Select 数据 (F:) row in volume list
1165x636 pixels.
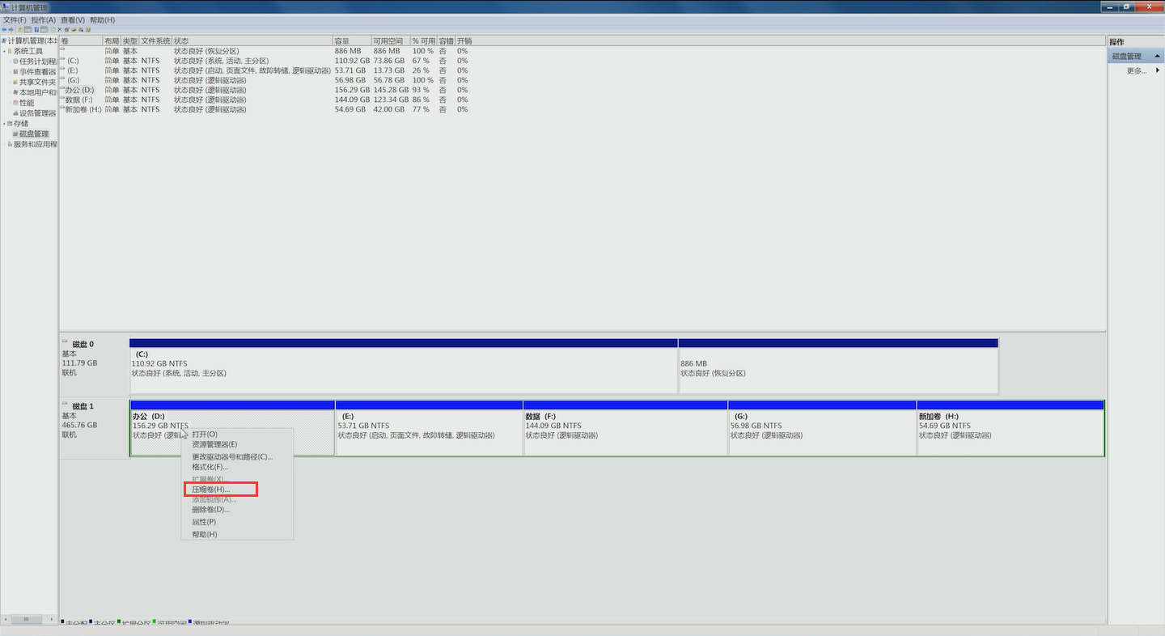pyautogui.click(x=265, y=100)
